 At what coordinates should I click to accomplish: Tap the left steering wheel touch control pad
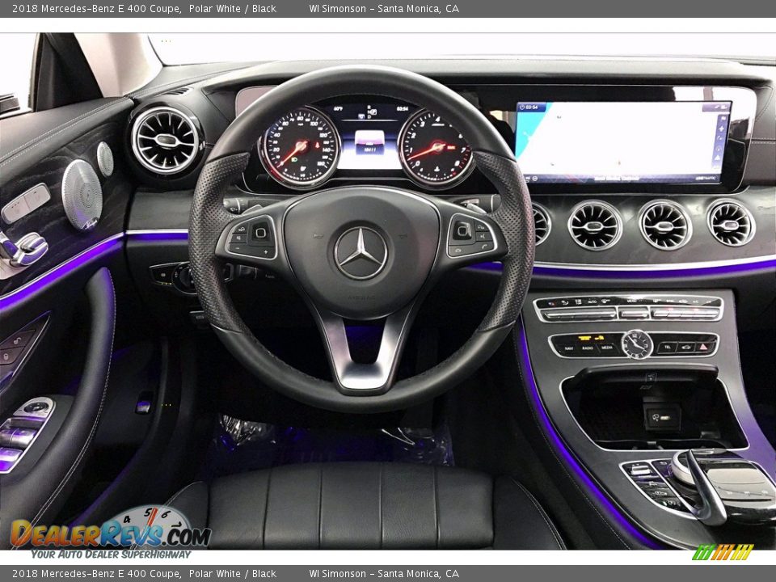[x=261, y=233]
